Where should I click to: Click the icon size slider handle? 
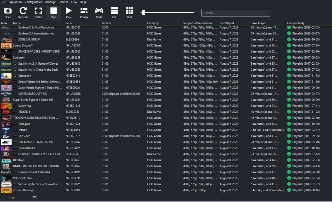[x=143, y=13]
